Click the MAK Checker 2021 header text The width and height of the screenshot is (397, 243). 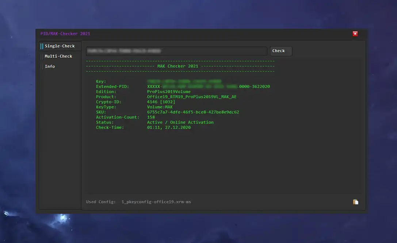coord(178,66)
